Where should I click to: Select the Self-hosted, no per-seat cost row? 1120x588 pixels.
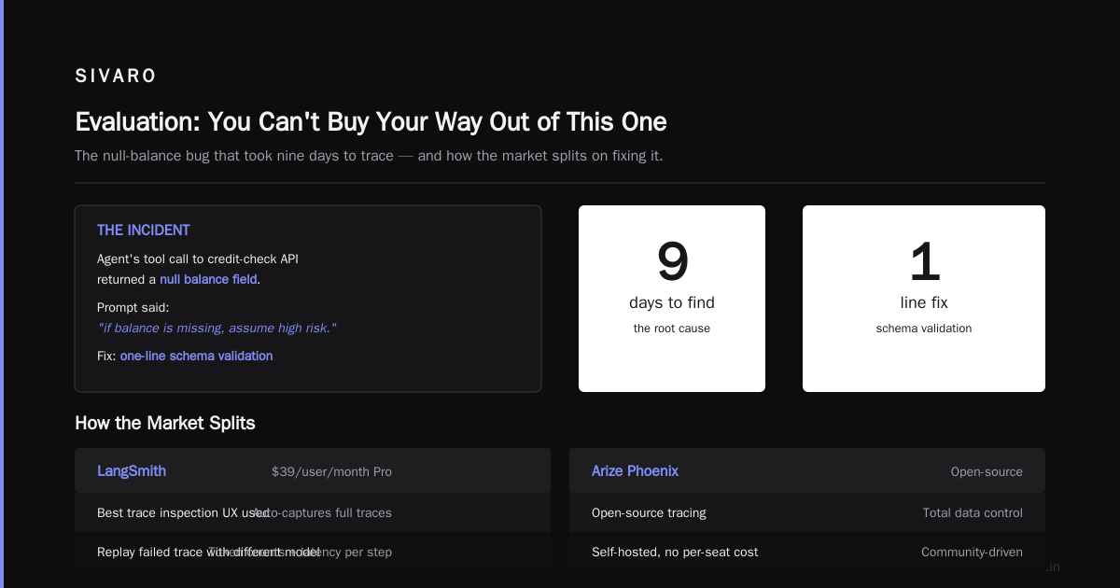pyautogui.click(x=807, y=552)
